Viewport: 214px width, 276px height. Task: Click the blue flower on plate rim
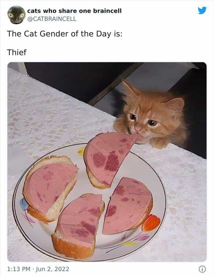[x=24, y=205]
